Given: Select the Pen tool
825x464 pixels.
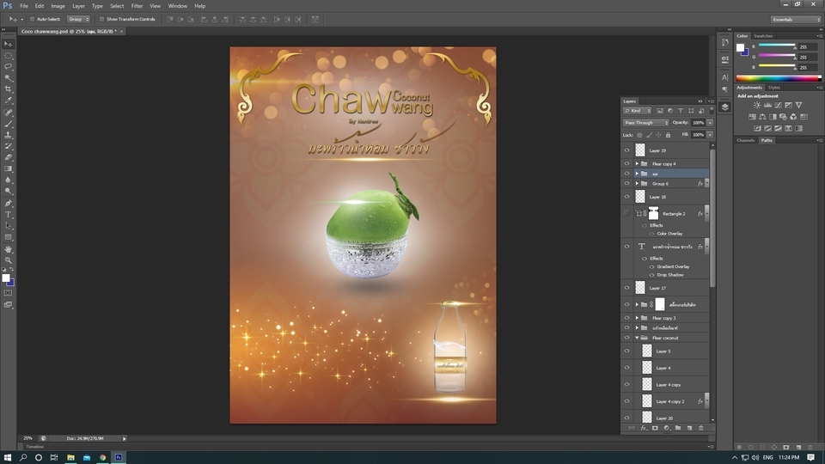Looking at the screenshot, I should [x=8, y=203].
